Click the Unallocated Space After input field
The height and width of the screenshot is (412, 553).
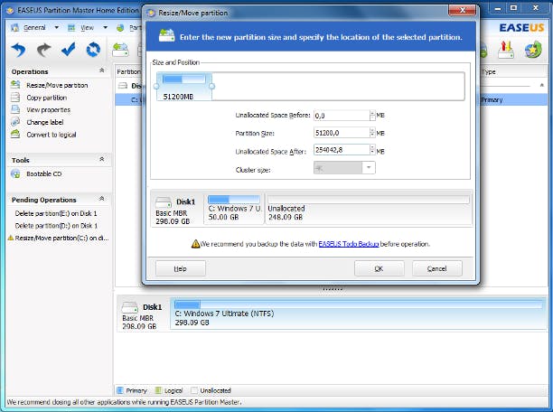(x=342, y=150)
